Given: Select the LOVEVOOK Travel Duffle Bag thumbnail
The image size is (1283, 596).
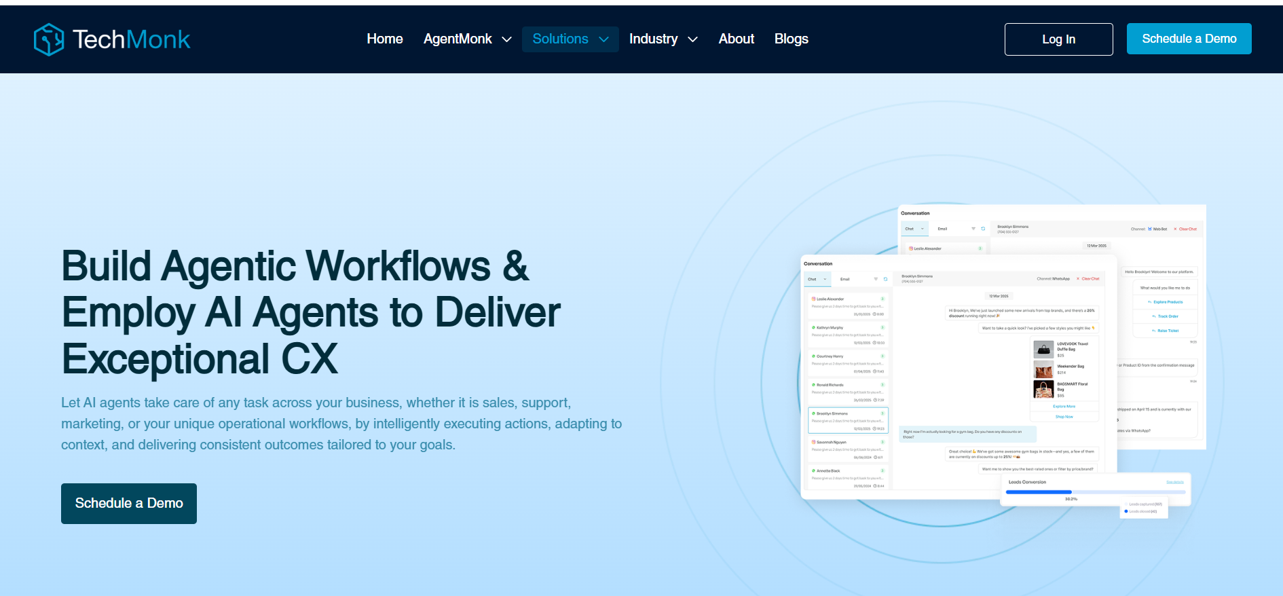Looking at the screenshot, I should point(1043,350).
